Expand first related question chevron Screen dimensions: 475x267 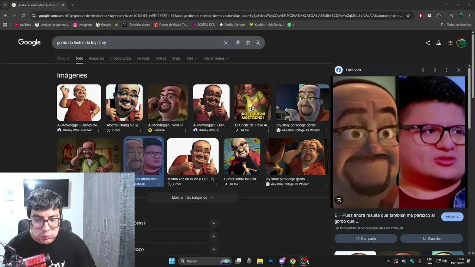click(x=213, y=223)
